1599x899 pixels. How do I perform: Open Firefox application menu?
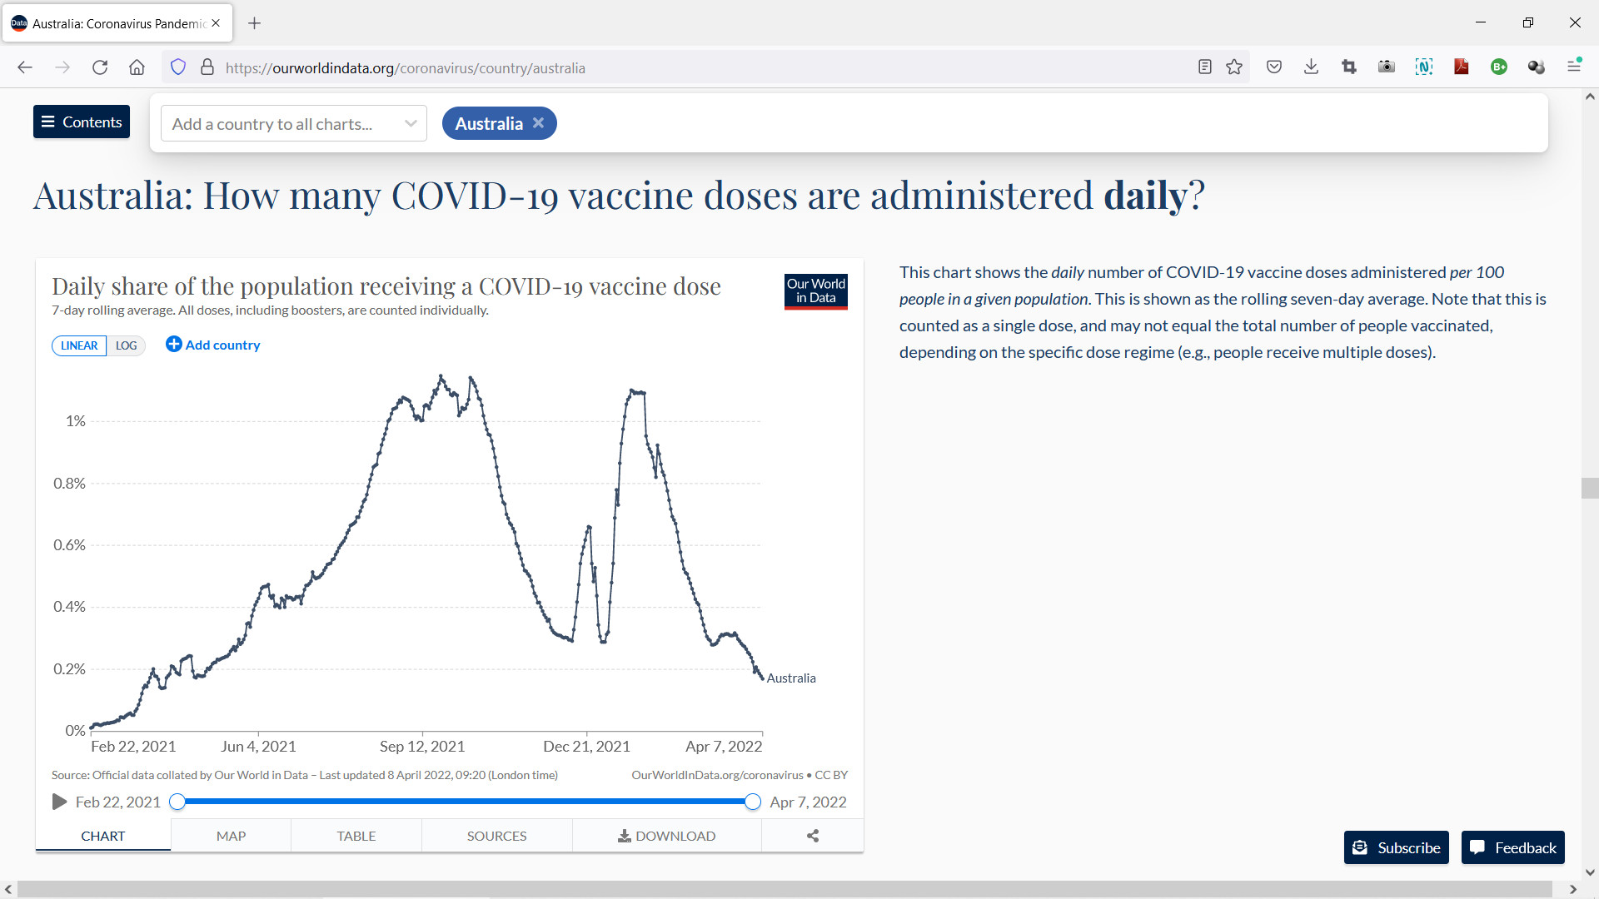point(1574,66)
